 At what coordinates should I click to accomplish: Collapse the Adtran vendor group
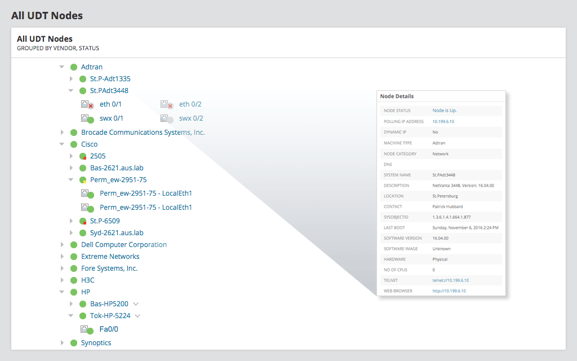coord(62,67)
